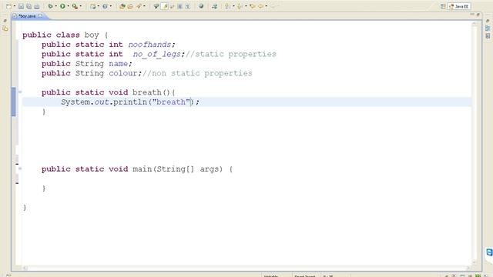Open the New file dropdown arrow
493x277 pixels.
point(15,6)
